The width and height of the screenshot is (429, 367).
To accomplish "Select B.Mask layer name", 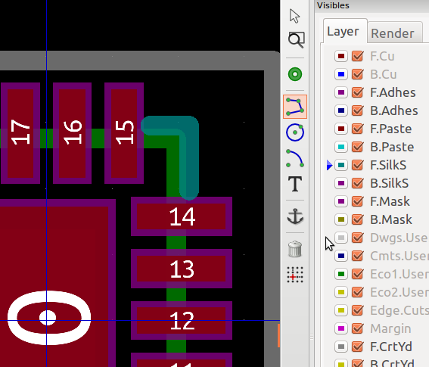I will coord(391,219).
